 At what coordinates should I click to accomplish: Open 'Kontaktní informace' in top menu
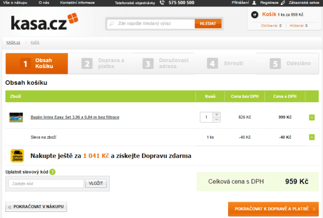click(x=78, y=3)
